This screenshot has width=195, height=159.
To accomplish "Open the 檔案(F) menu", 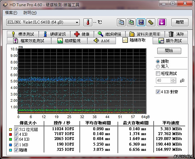I will [11, 13].
